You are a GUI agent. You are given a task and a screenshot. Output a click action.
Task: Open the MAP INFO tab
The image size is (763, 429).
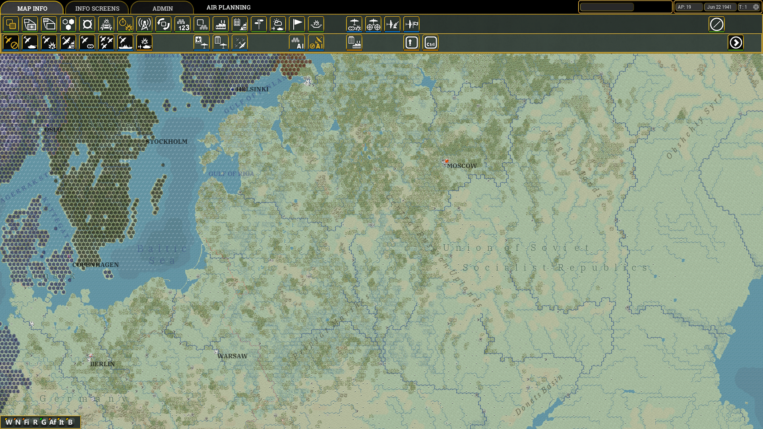[32, 8]
